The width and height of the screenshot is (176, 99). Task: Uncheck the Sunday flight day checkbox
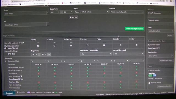[136, 45]
